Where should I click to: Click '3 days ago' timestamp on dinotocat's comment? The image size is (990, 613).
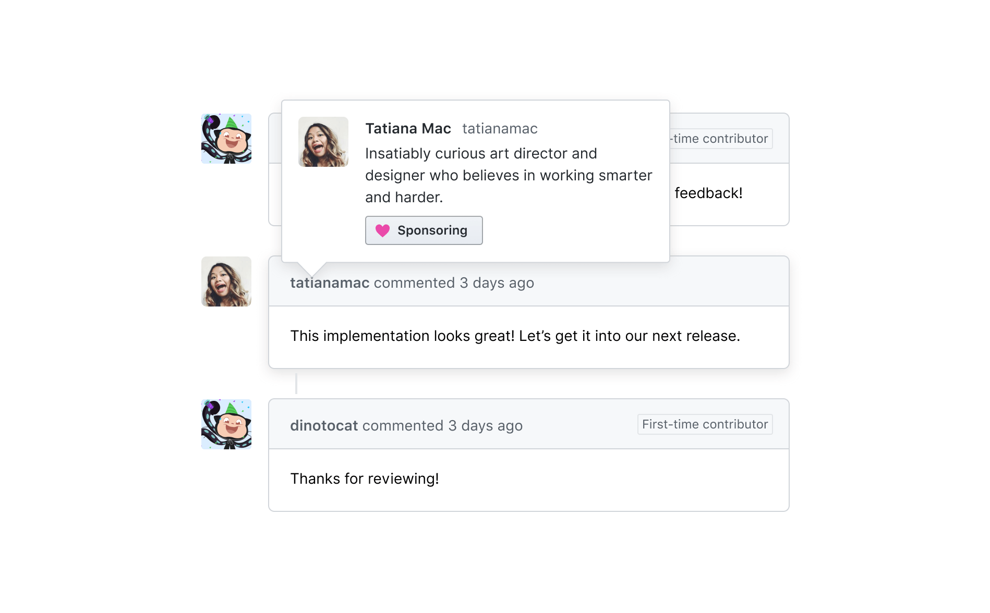(x=485, y=426)
